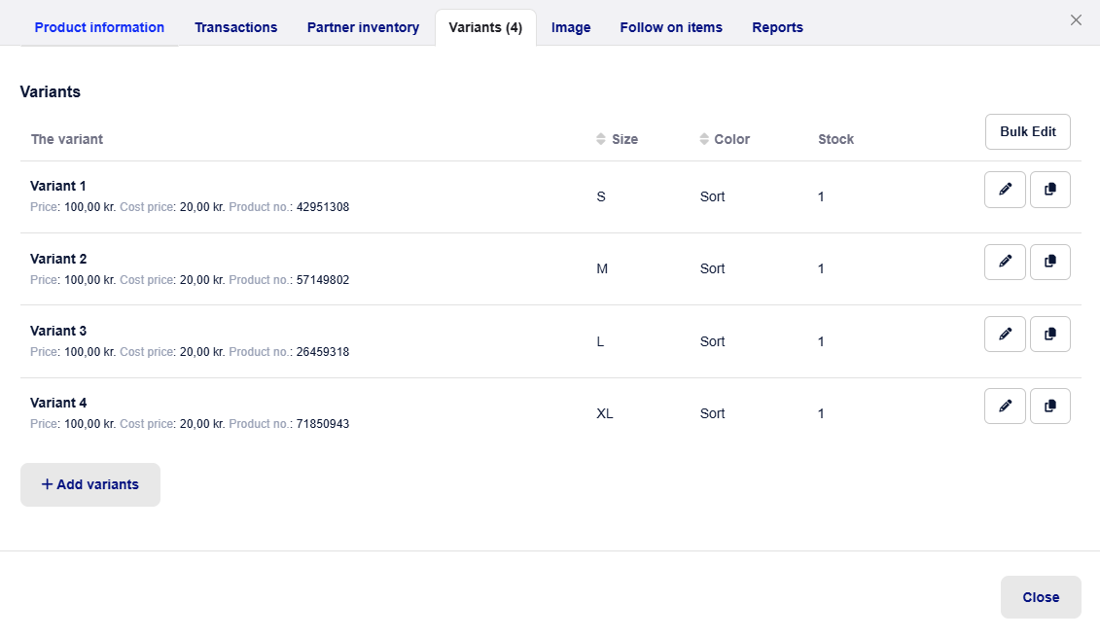Click the Sort color of Variant 4
The width and height of the screenshot is (1100, 638).
(x=712, y=413)
